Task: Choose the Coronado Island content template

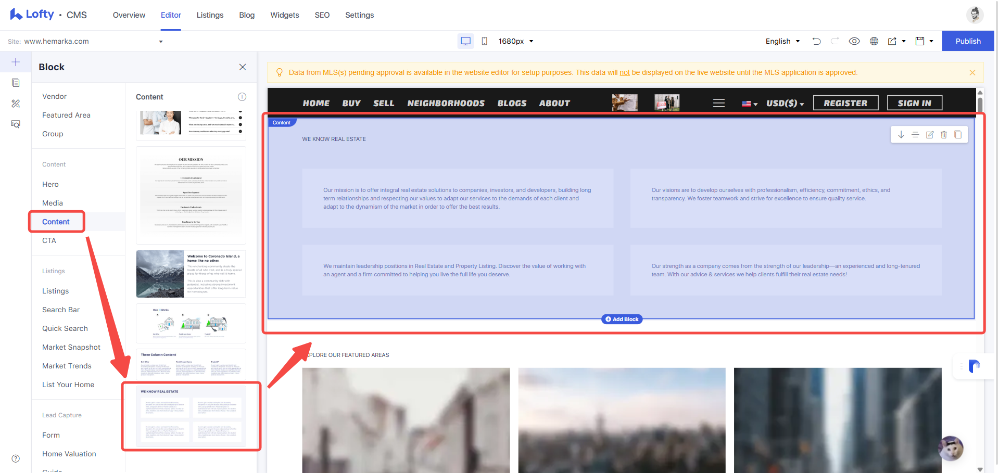Action: pyautogui.click(x=191, y=274)
